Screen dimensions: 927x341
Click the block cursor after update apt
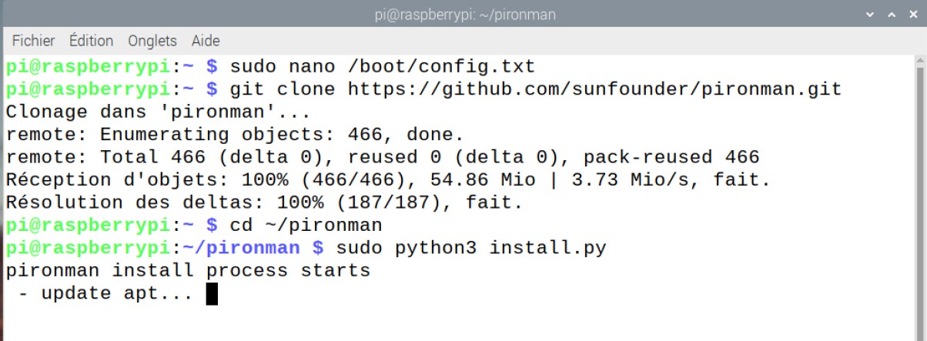pyautogui.click(x=213, y=294)
